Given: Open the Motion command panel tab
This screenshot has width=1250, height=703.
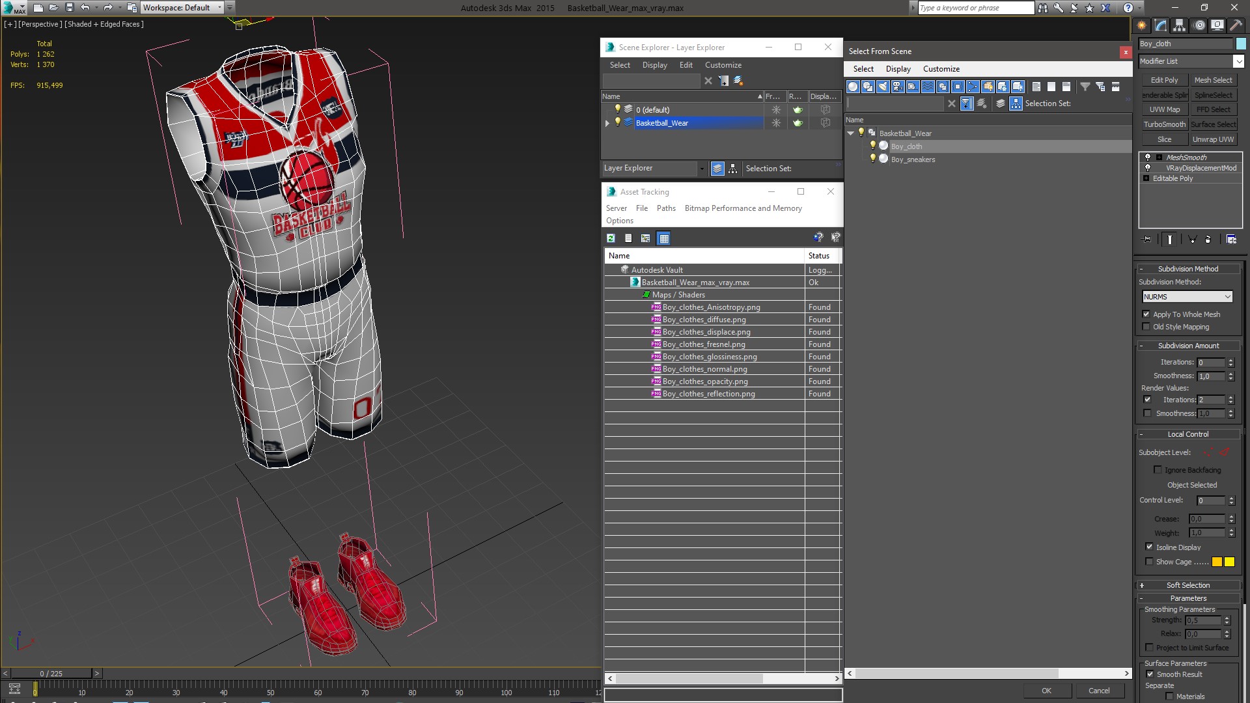Looking at the screenshot, I should [x=1199, y=25].
